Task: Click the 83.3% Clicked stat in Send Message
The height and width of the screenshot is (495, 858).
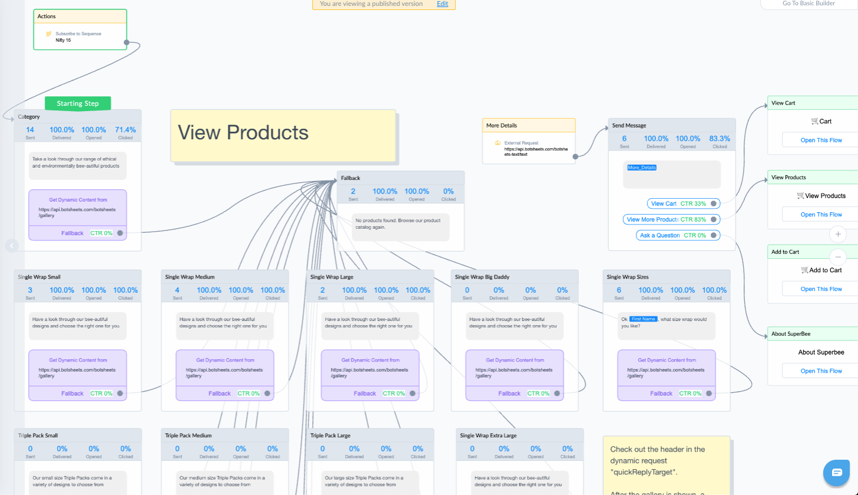Action: 720,141
